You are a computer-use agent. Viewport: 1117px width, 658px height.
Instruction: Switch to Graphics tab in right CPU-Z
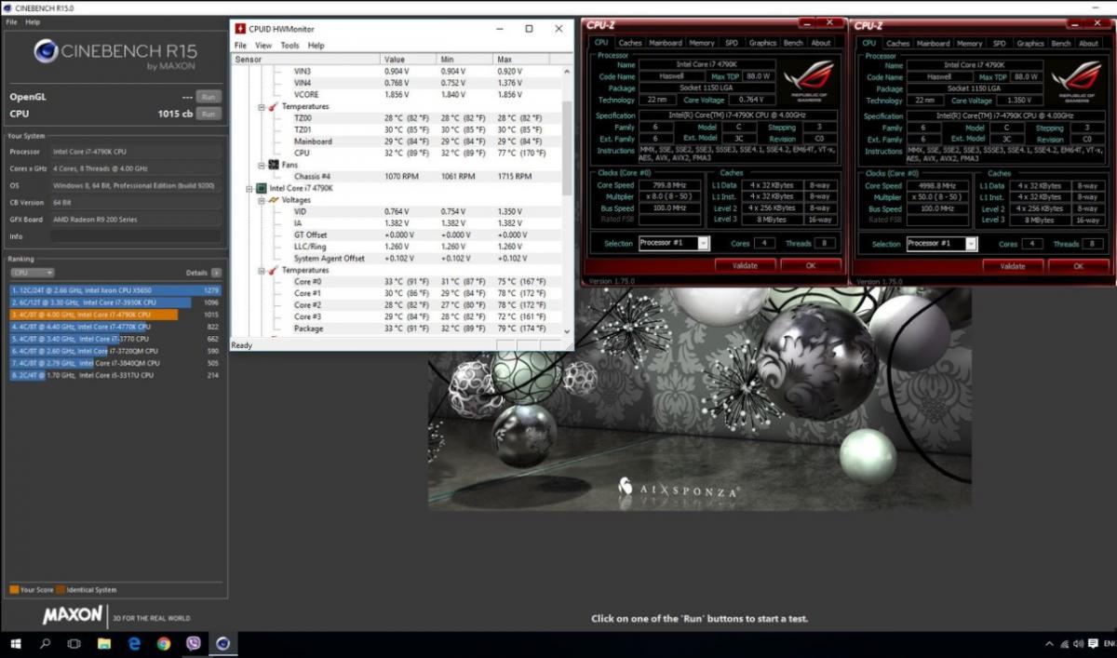[x=1030, y=43]
